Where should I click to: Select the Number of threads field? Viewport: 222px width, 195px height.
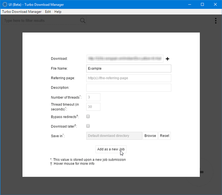click(x=93, y=97)
